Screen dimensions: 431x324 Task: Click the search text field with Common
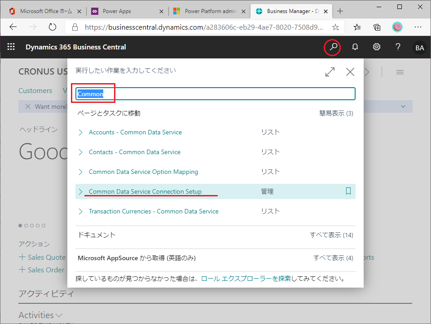(x=215, y=94)
